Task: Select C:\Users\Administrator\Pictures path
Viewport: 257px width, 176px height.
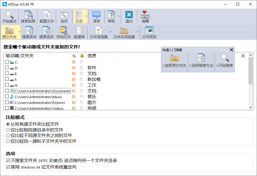Action: point(40,103)
